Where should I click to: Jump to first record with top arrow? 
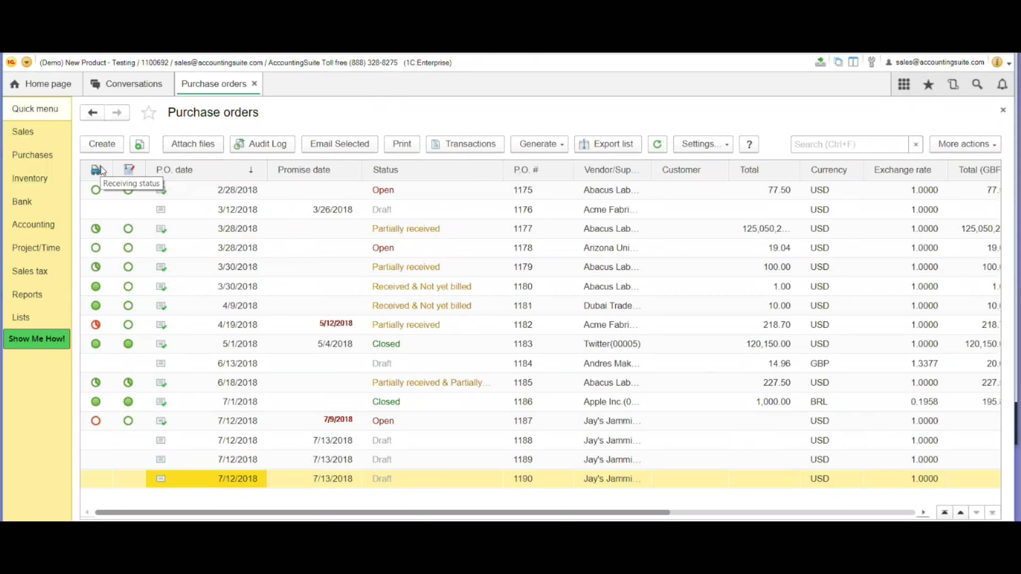point(944,512)
